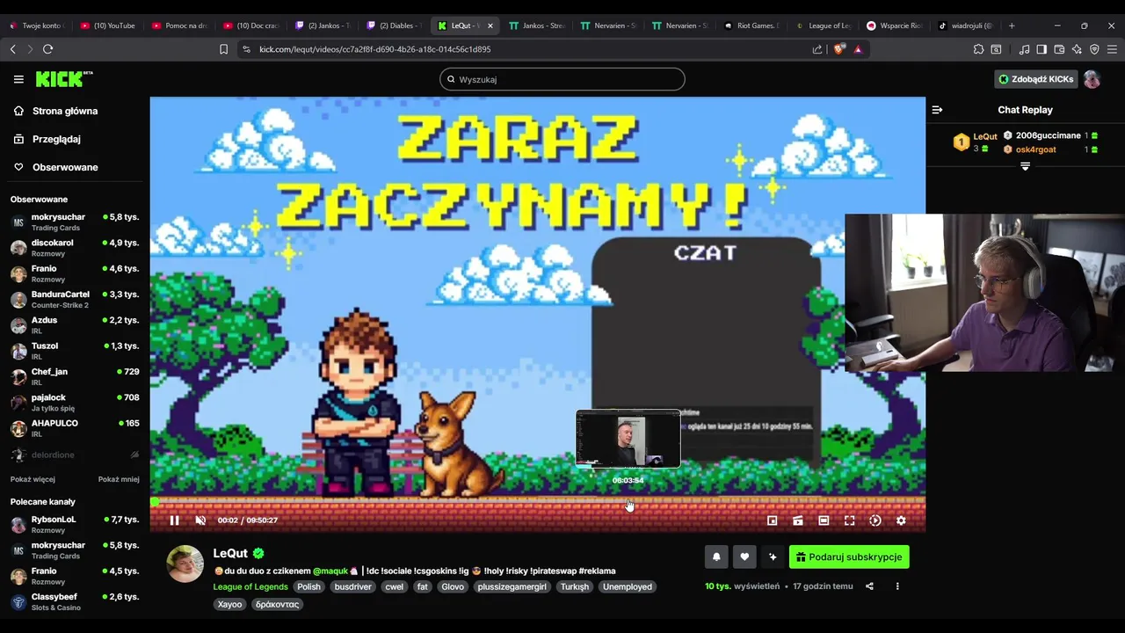The height and width of the screenshot is (633, 1125).
Task: Click the address bar URL
Action: [x=375, y=49]
